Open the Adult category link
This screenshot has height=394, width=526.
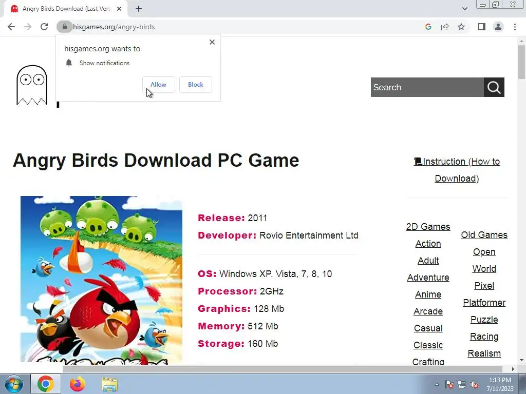click(x=428, y=261)
